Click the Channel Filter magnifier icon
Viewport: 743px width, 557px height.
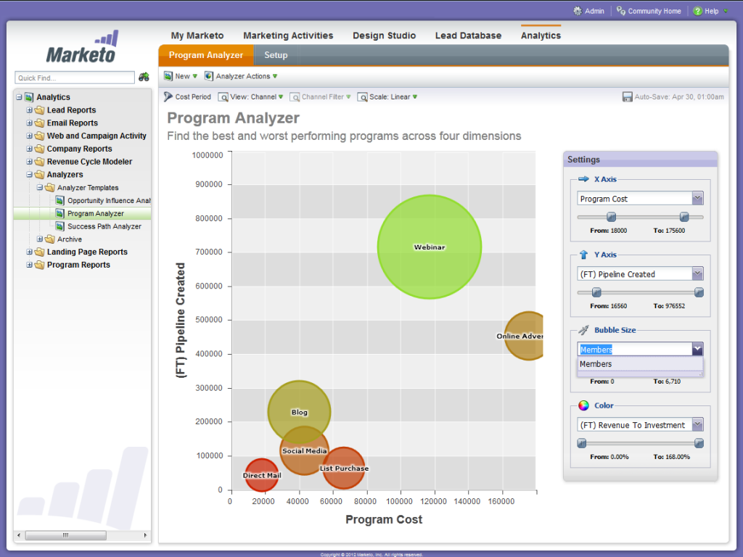[295, 97]
